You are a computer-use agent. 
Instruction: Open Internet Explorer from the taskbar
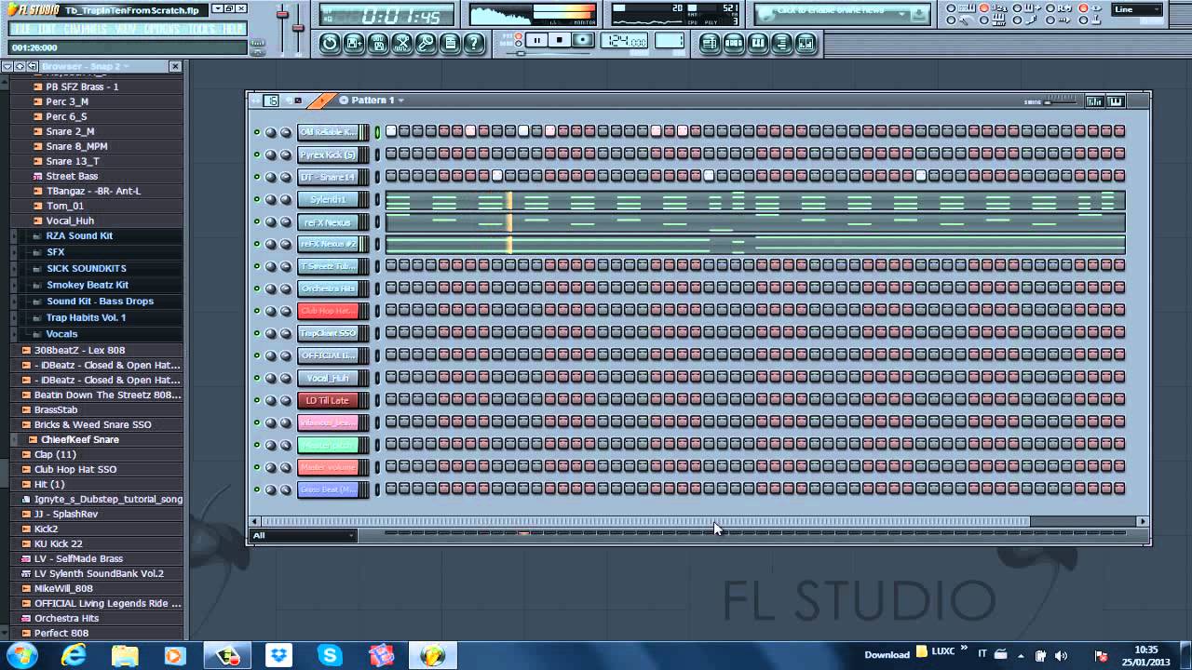pos(74,655)
